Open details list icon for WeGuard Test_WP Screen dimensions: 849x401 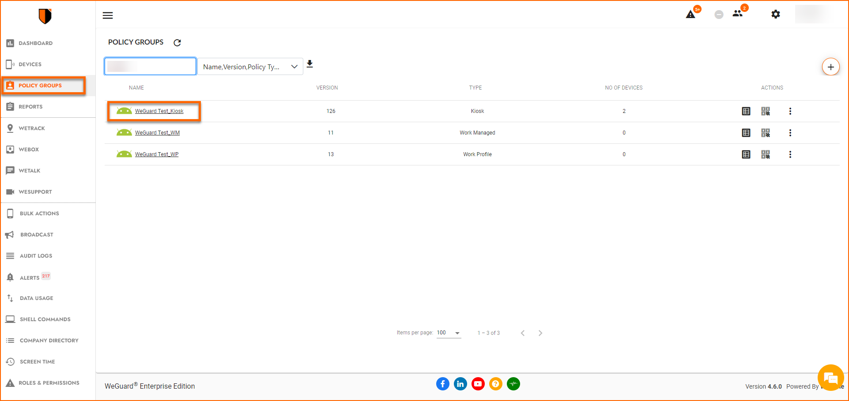coord(746,154)
